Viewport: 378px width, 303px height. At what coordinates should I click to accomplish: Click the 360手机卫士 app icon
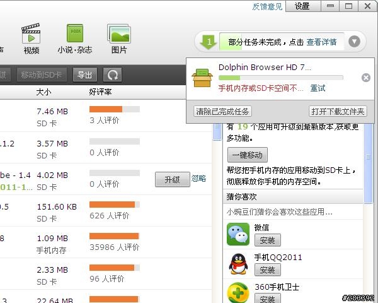(238, 293)
